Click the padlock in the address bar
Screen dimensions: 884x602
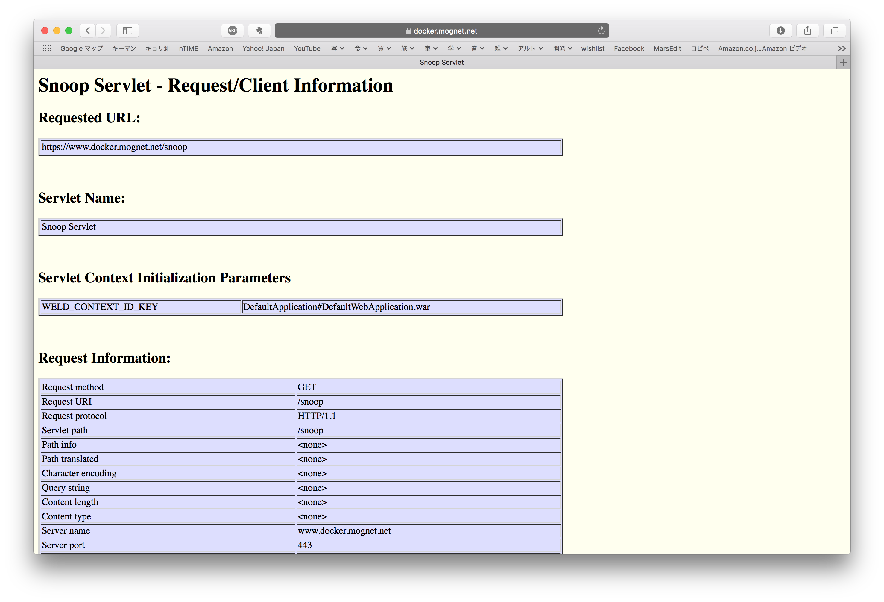click(408, 31)
